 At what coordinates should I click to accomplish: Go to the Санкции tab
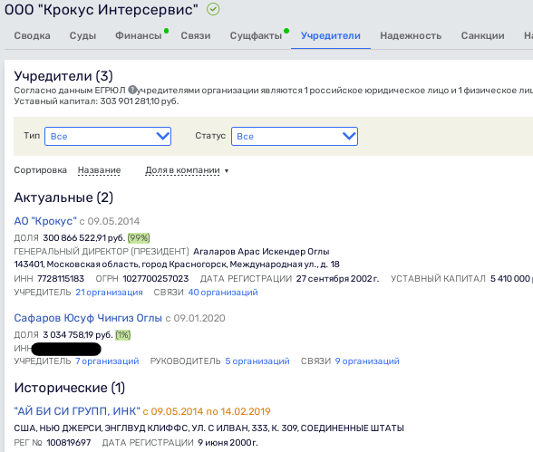coord(482,35)
